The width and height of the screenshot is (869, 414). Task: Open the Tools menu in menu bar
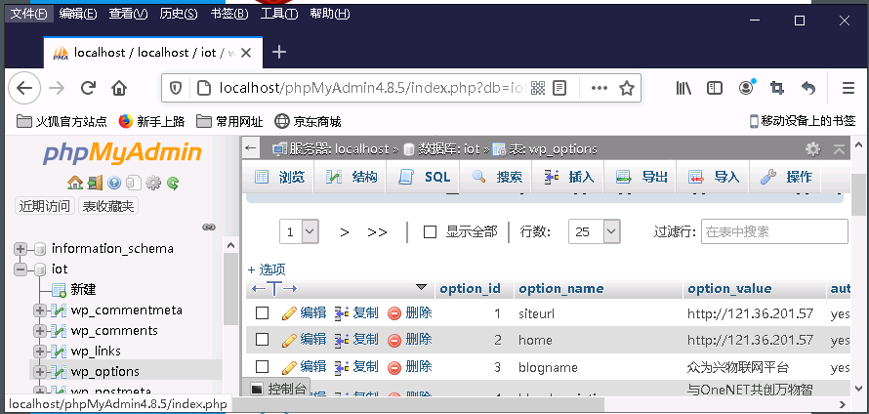coord(279,14)
